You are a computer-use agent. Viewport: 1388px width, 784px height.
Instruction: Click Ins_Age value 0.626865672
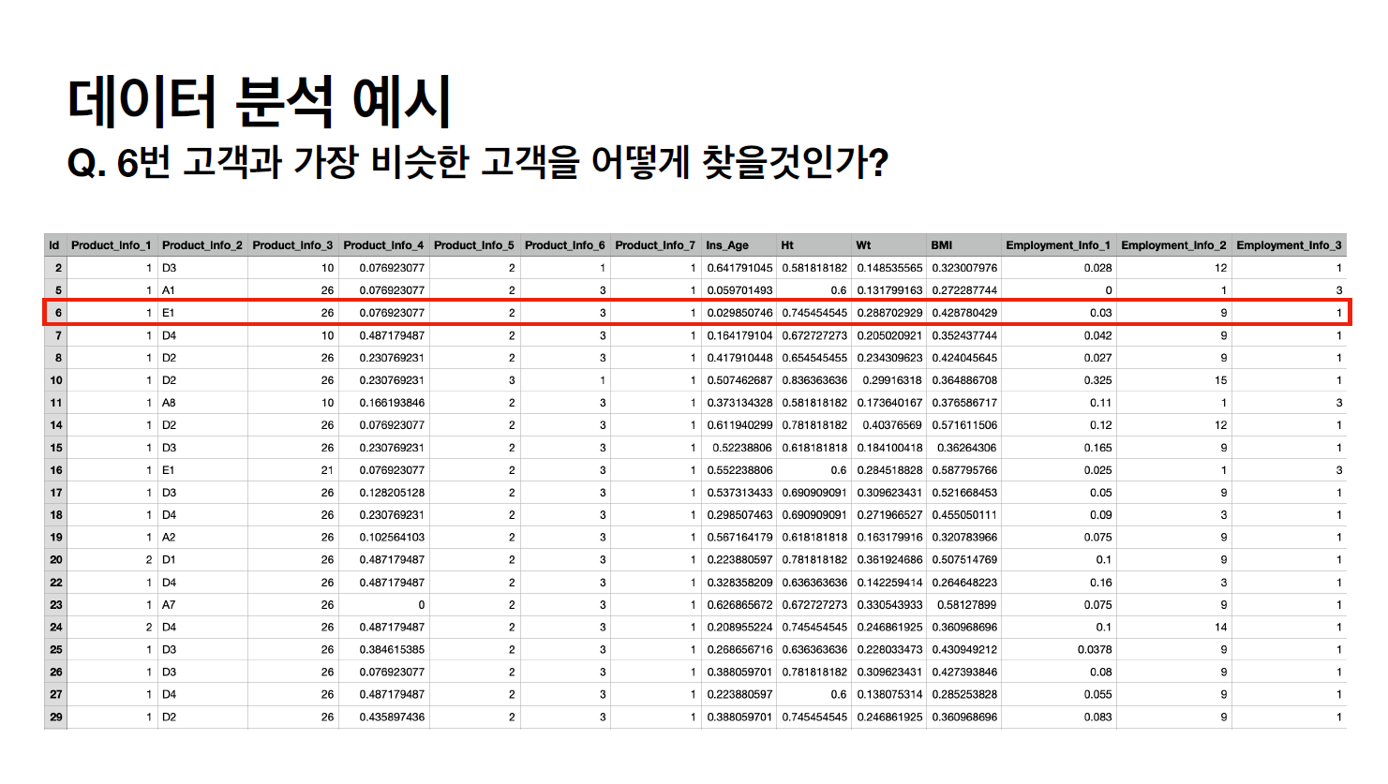(x=739, y=605)
